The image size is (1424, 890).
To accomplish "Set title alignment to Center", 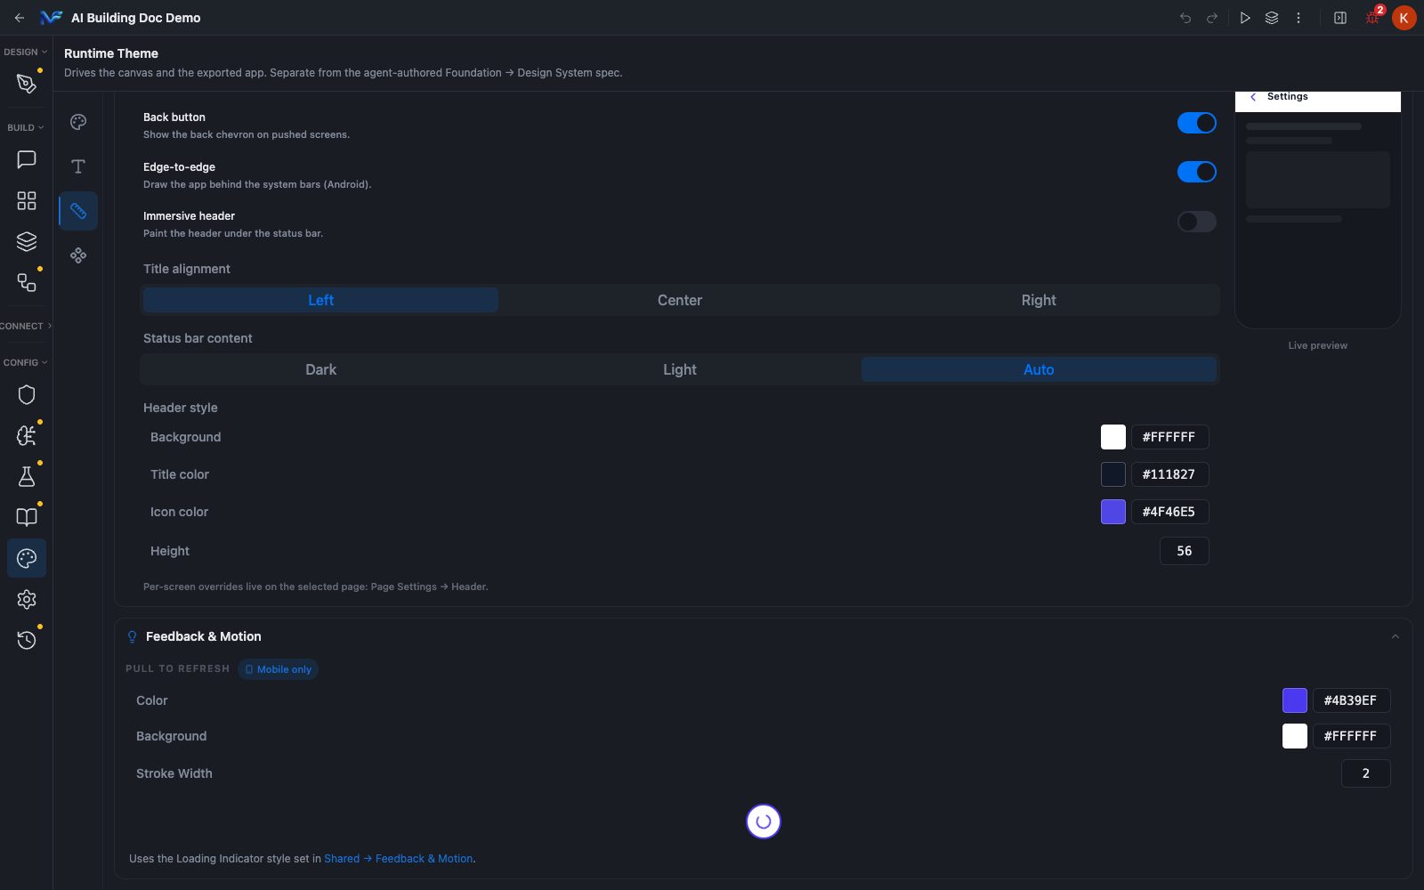I will click(680, 300).
